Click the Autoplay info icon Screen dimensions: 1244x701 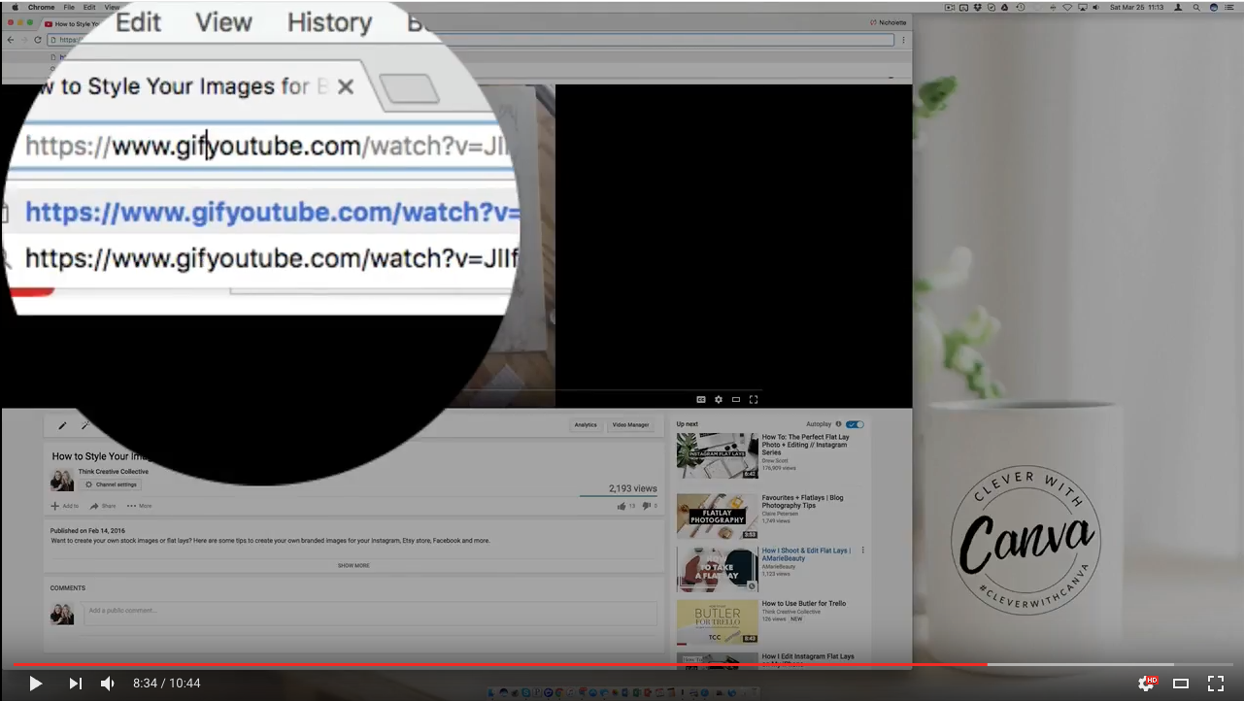pyautogui.click(x=839, y=424)
